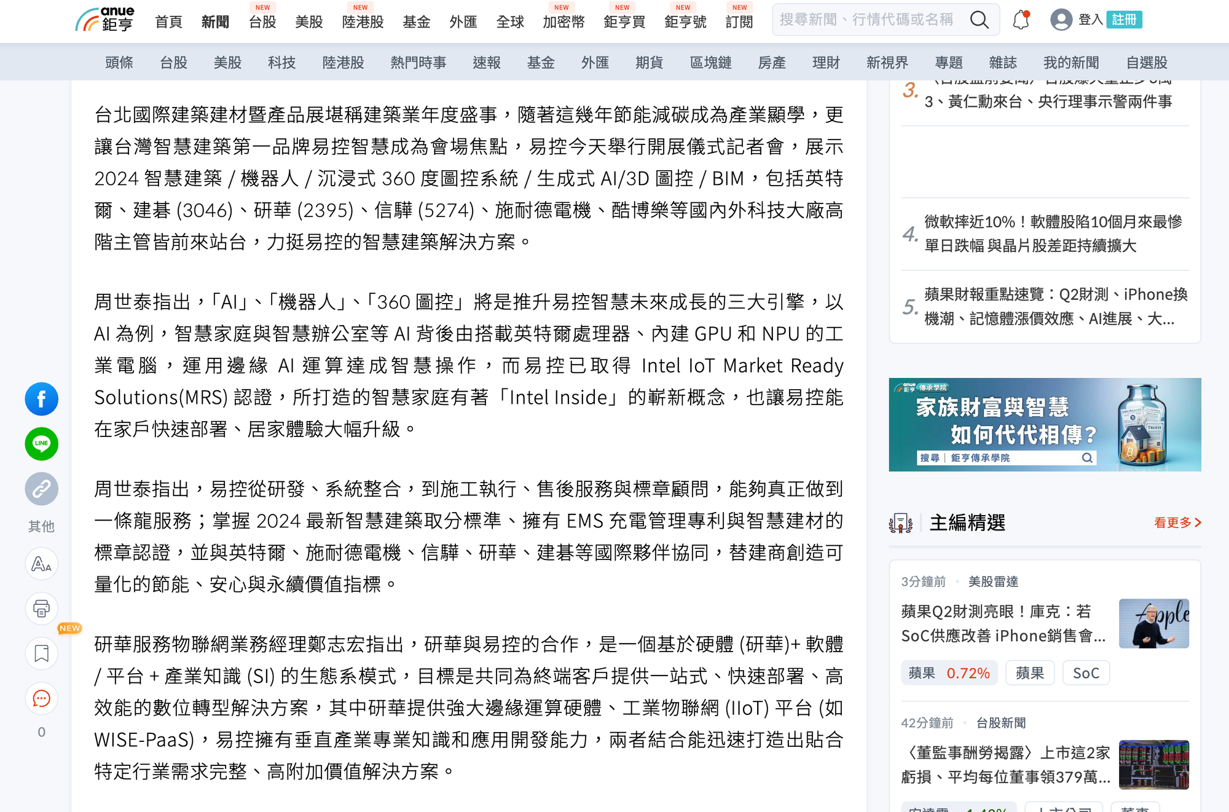Copy article link with chain icon

pyautogui.click(x=41, y=489)
